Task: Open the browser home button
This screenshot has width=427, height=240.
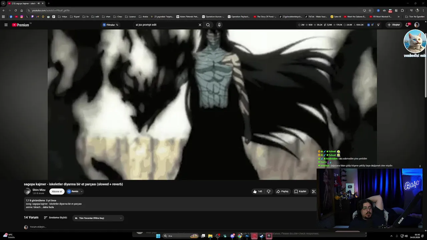Action: [x=22, y=10]
